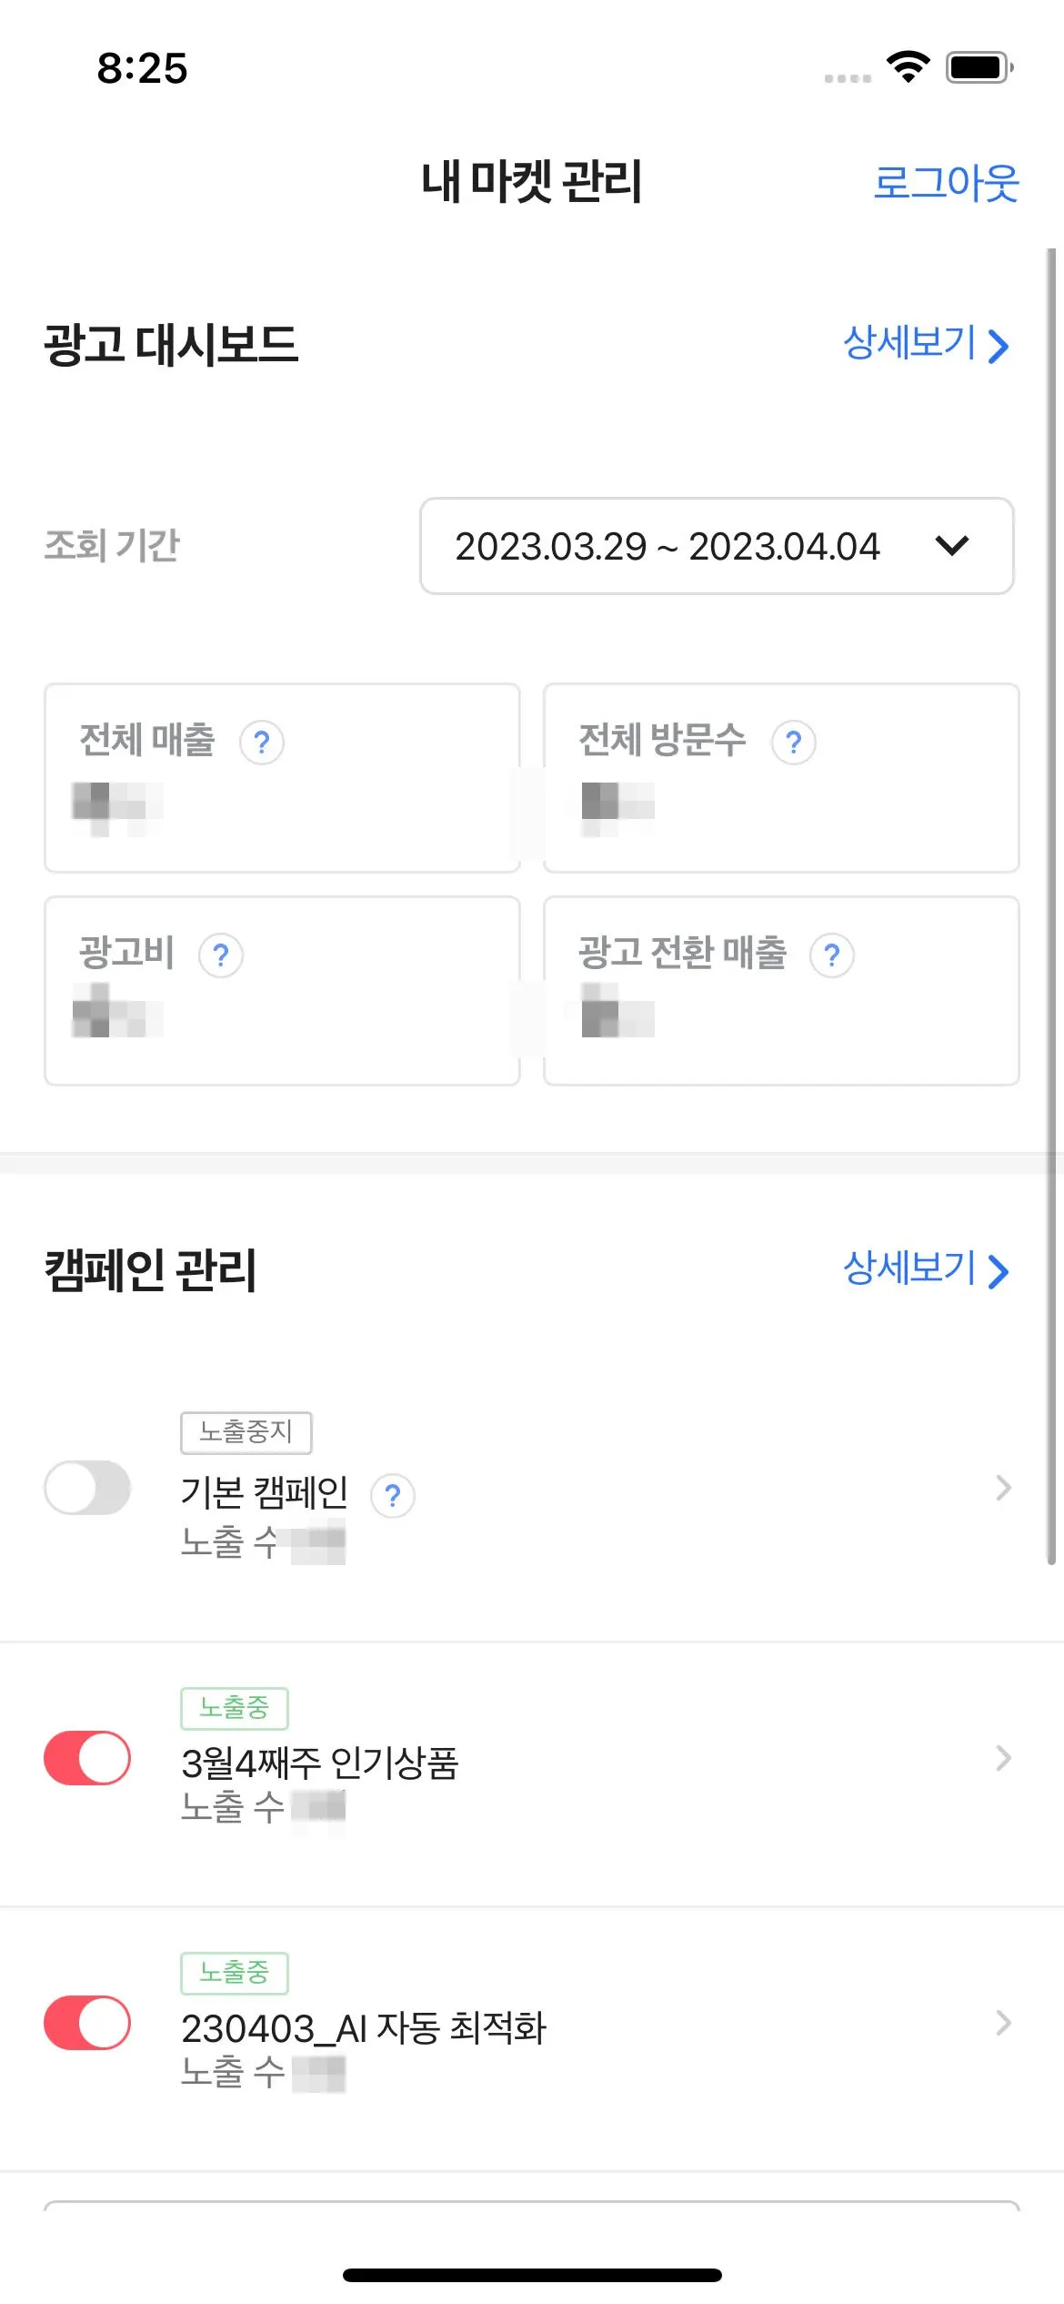
Task: Click help icon next to 전체 매출
Action: 262,743
